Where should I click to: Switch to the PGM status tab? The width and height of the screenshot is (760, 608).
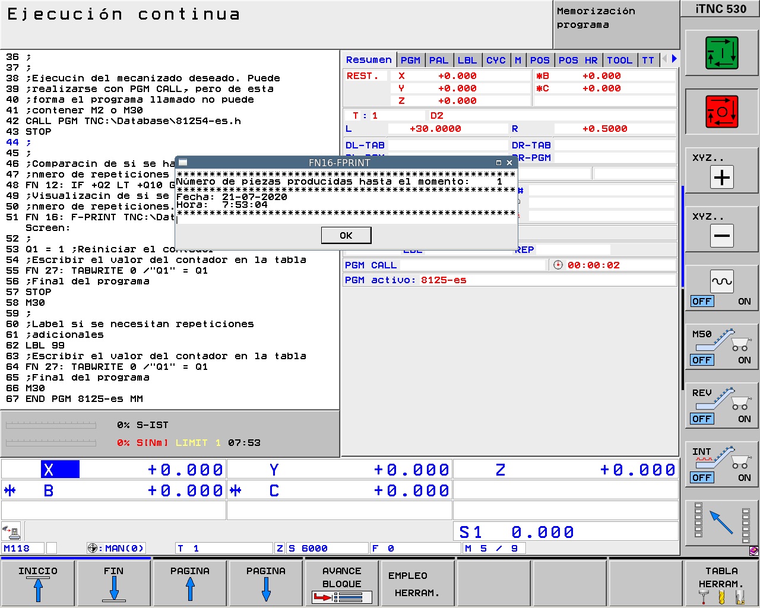coord(410,60)
